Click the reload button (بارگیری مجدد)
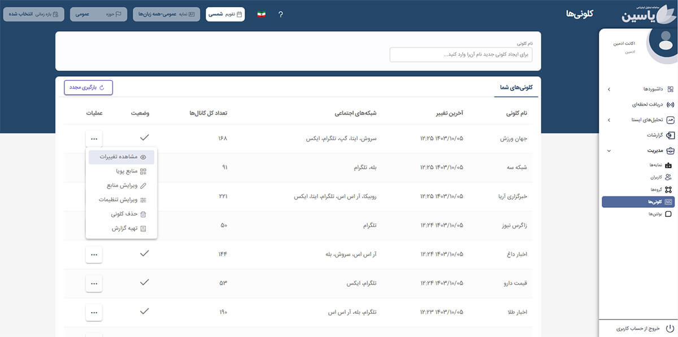Image resolution: width=678 pixels, height=337 pixels. click(88, 87)
